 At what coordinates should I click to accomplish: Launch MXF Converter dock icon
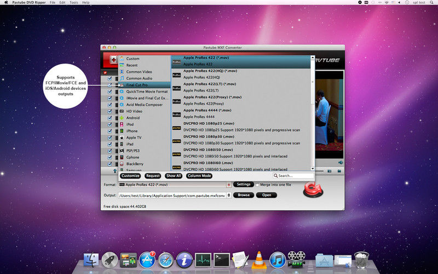click(296, 260)
